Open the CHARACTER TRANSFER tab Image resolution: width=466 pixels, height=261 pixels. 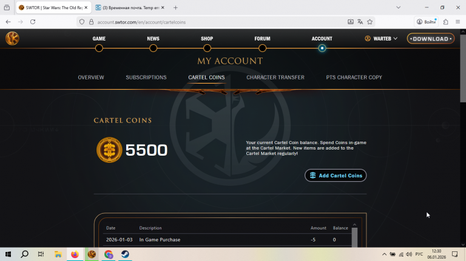[x=275, y=78]
